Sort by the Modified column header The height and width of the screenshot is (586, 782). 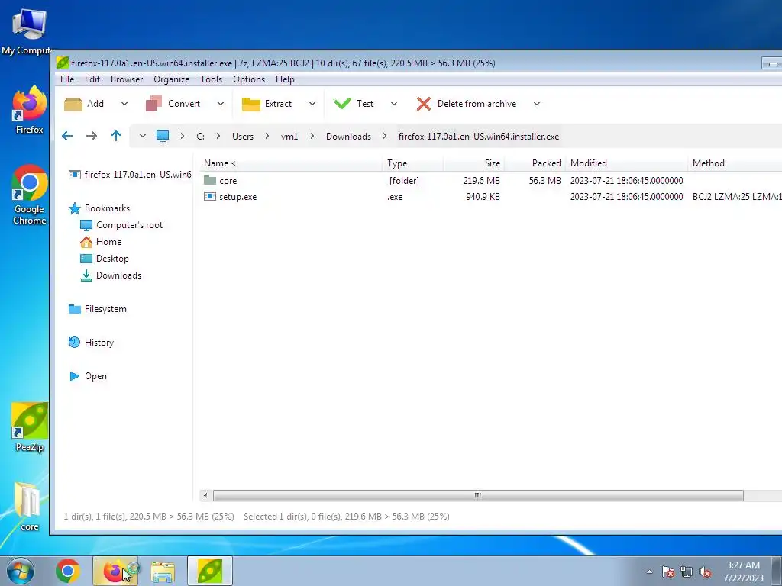coord(627,163)
